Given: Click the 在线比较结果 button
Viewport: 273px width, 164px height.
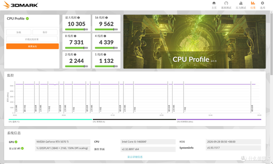Looking at the screenshot, I should tap(32, 39).
